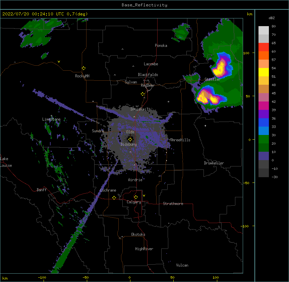Pick the green 20-30 dBZ legend swatch
This screenshot has width=289, height=282.
264,139
